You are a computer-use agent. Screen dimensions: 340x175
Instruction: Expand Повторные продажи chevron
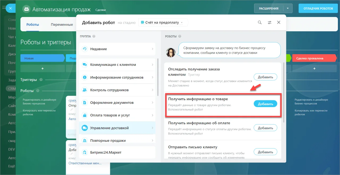pyautogui.click(x=152, y=140)
